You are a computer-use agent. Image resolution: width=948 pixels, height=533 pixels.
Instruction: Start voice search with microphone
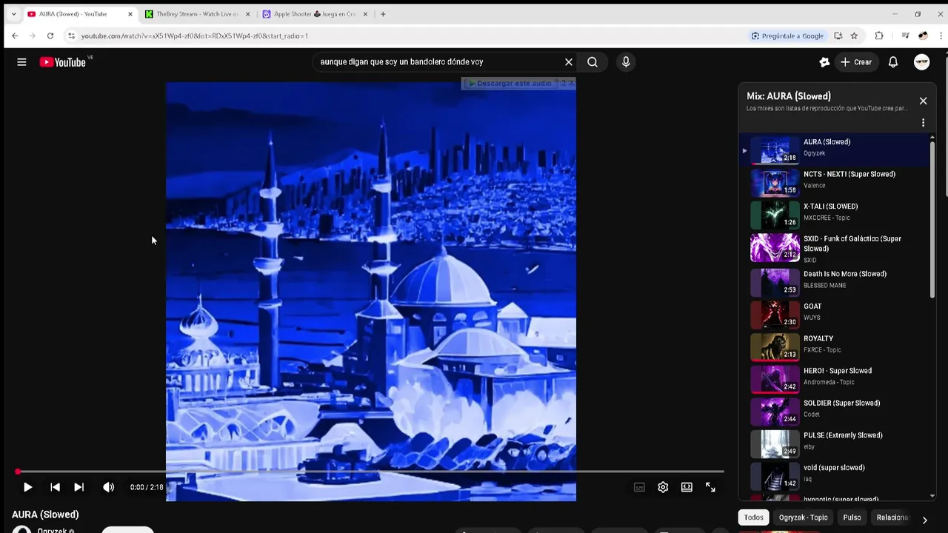tap(626, 62)
